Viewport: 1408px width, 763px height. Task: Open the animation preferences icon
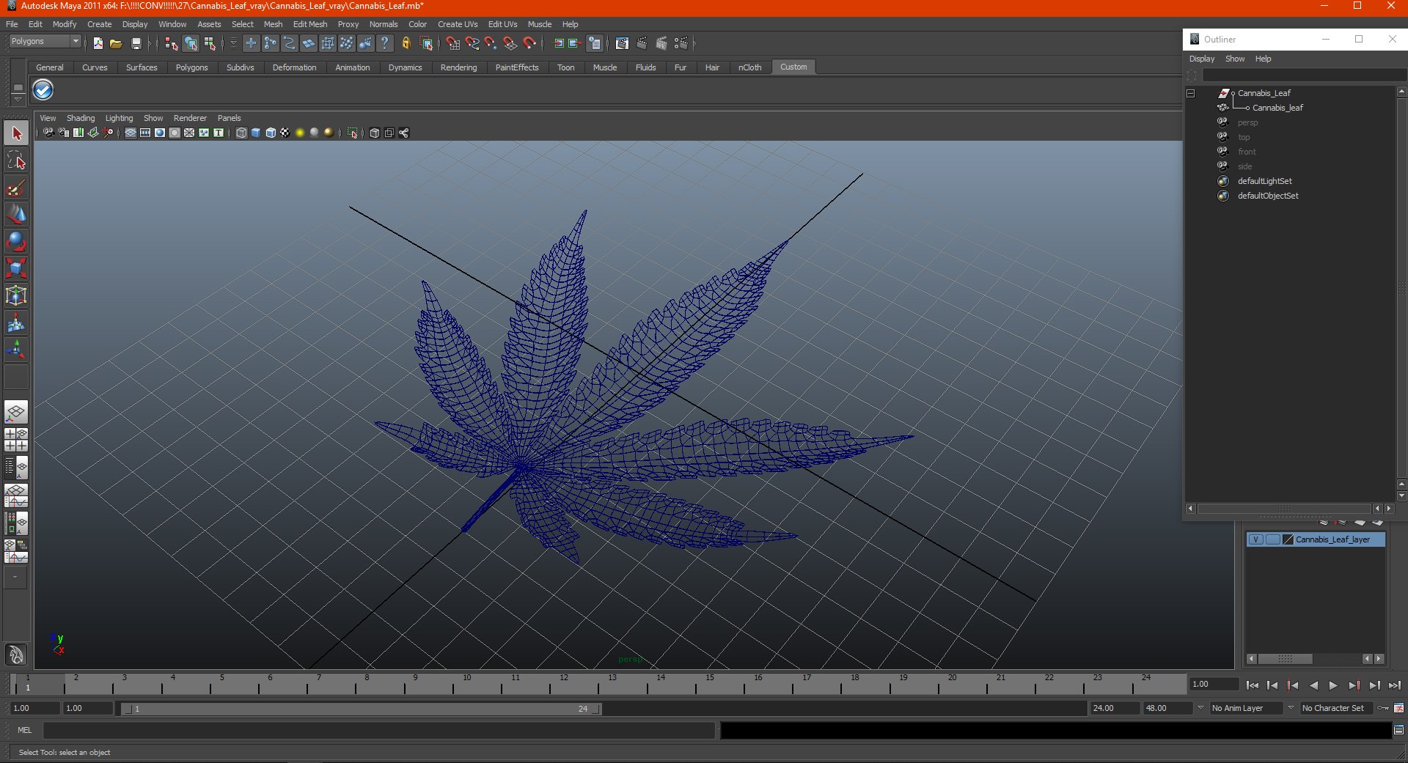coord(1399,708)
